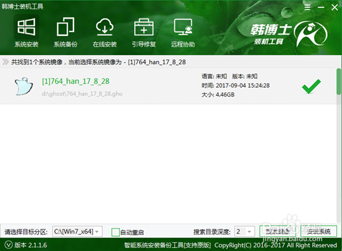
Task: Click the 版本 2.1.1.6 version text
Action: [x=31, y=245]
